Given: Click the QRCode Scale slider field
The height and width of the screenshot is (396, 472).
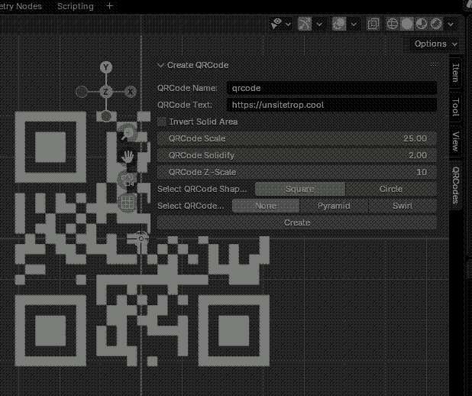Looking at the screenshot, I should pos(297,138).
